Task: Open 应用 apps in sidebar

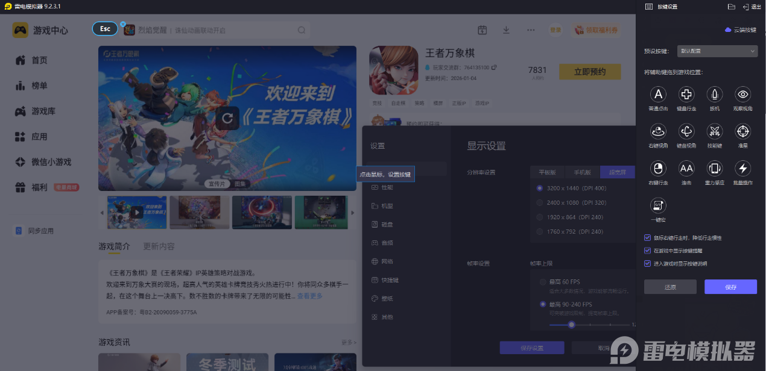Action: (x=31, y=137)
